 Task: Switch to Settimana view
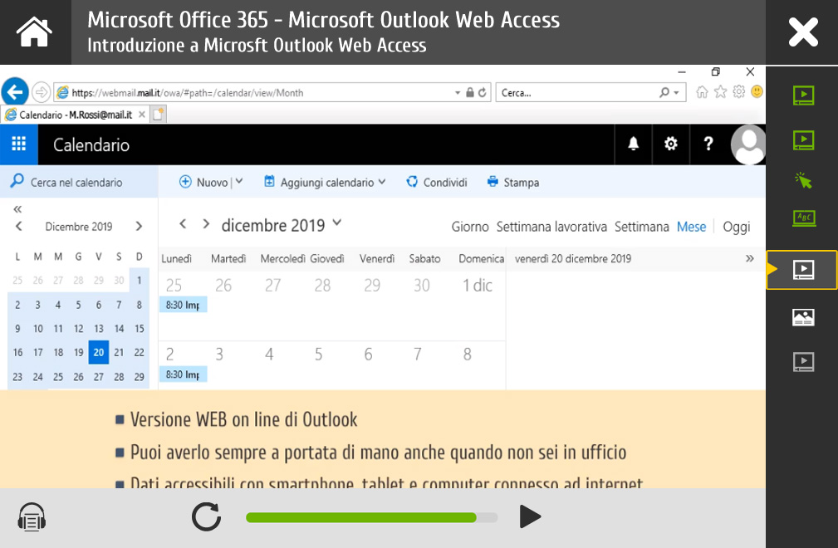coord(641,227)
